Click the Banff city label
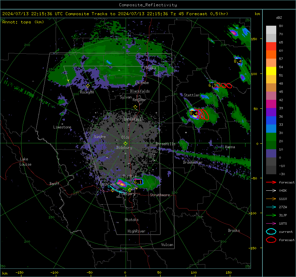296x277 pixels. [54, 183]
